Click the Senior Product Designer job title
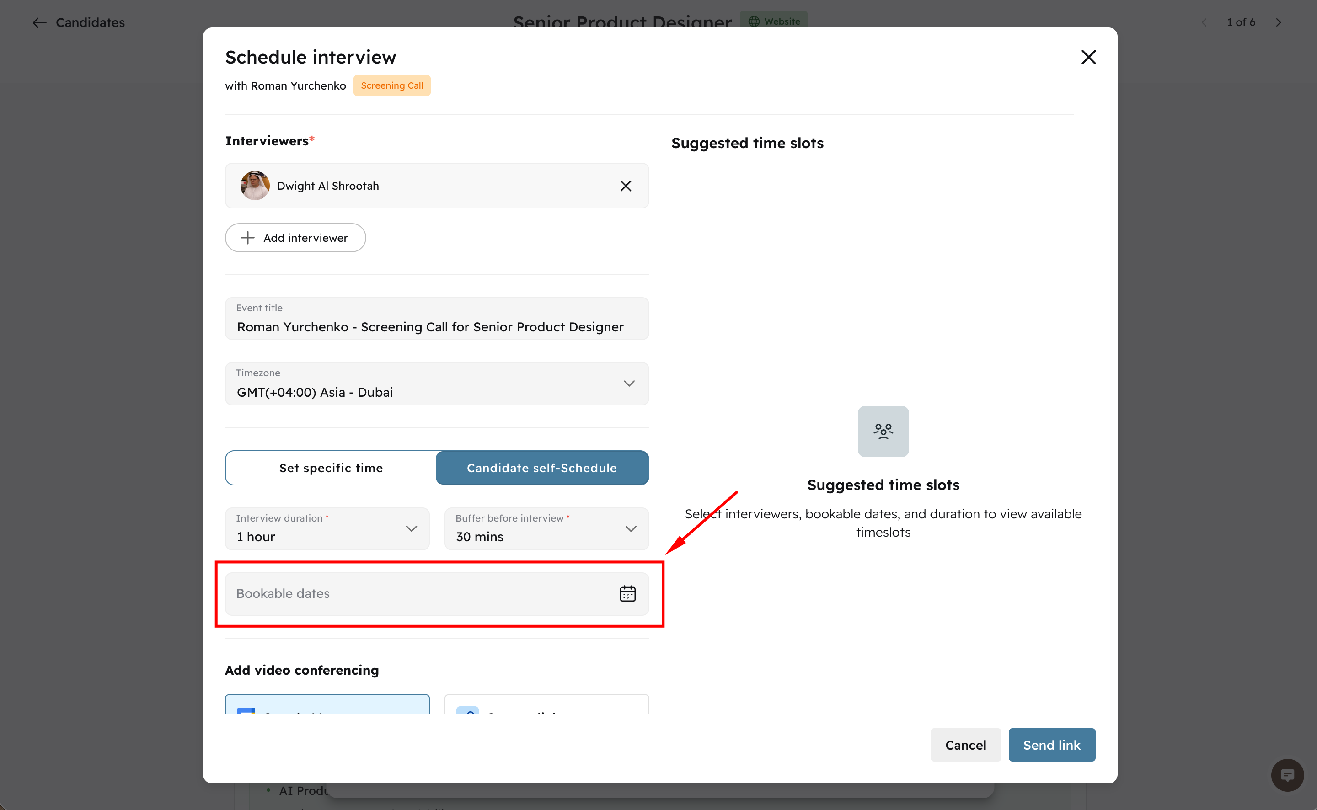Viewport: 1317px width, 810px height. point(622,21)
